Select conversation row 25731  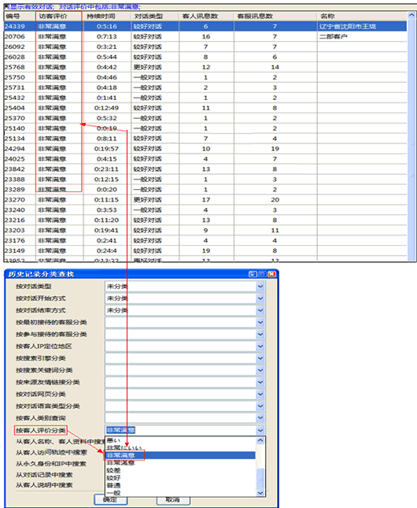pyautogui.click(x=205, y=87)
